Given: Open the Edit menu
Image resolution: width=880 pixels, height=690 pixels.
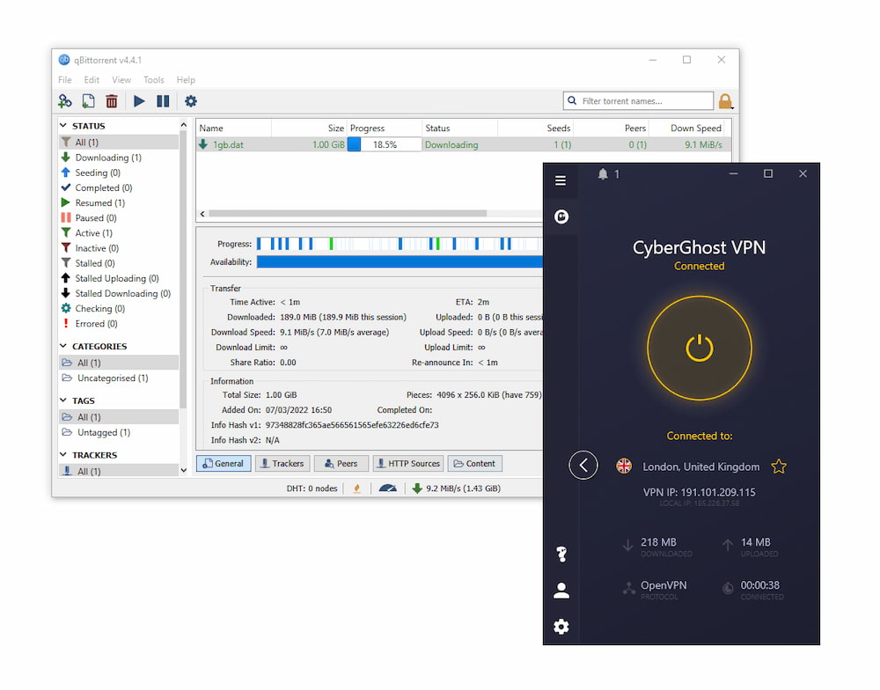Looking at the screenshot, I should [x=92, y=80].
